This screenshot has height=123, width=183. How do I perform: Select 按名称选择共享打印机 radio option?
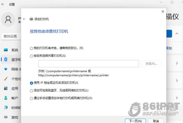(32, 56)
